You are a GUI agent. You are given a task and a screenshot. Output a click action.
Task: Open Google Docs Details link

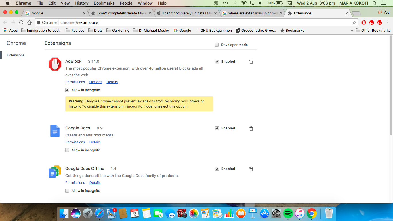[95, 142]
